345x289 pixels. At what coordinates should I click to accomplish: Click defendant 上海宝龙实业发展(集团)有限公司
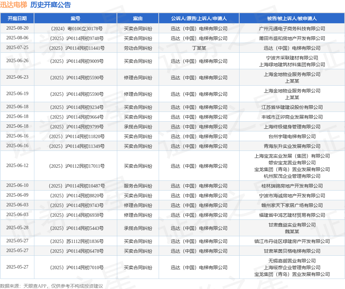pos(292,156)
